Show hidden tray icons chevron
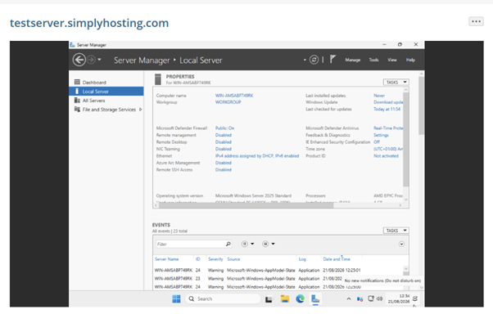Image resolution: width=493 pixels, height=314 pixels. coord(349,299)
